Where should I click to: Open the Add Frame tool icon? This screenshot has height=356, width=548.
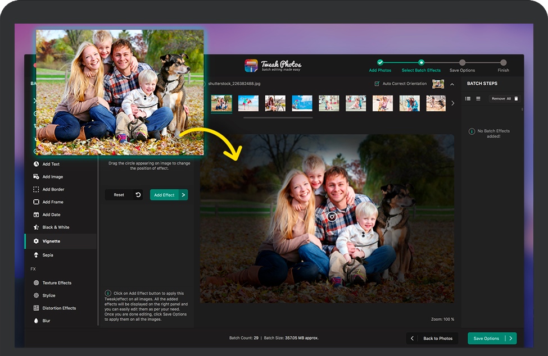coord(36,202)
